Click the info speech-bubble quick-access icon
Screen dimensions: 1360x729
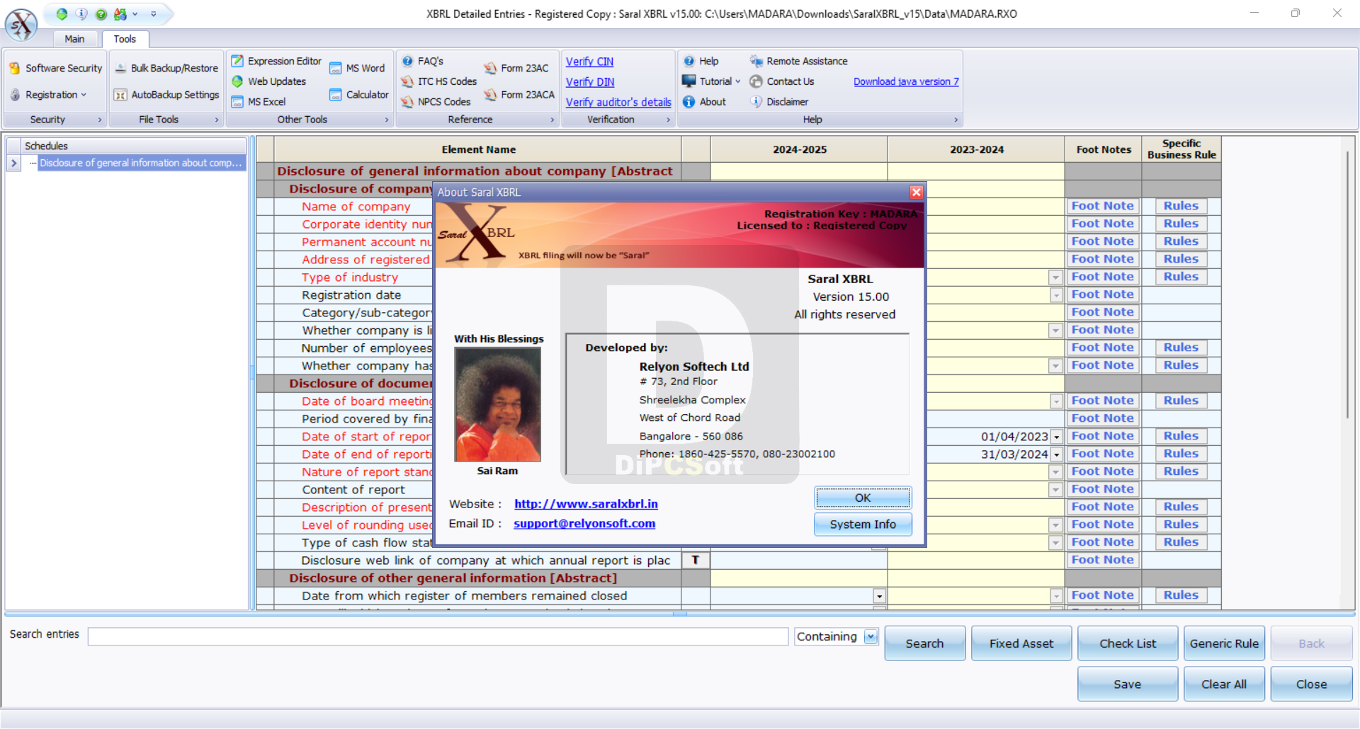(x=81, y=14)
